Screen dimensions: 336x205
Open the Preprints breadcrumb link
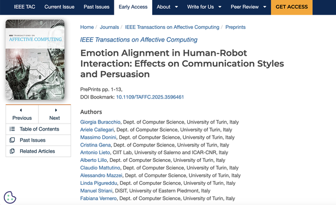235,27
